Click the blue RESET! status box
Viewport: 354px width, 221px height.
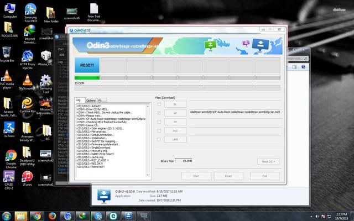87,65
